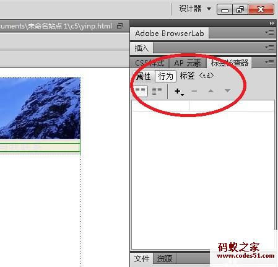Move event down with down arrow
Image resolution: width=278 pixels, height=267 pixels.
point(227,91)
